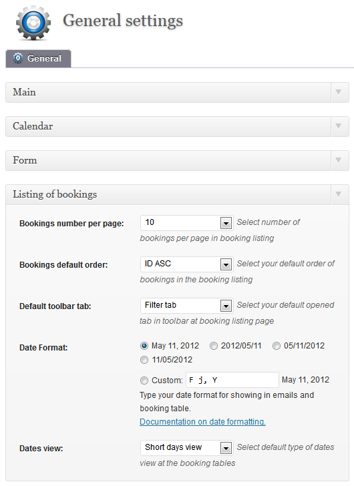Open the Dates view dropdown
Viewport: 354px width, 486px height.
pos(186,448)
